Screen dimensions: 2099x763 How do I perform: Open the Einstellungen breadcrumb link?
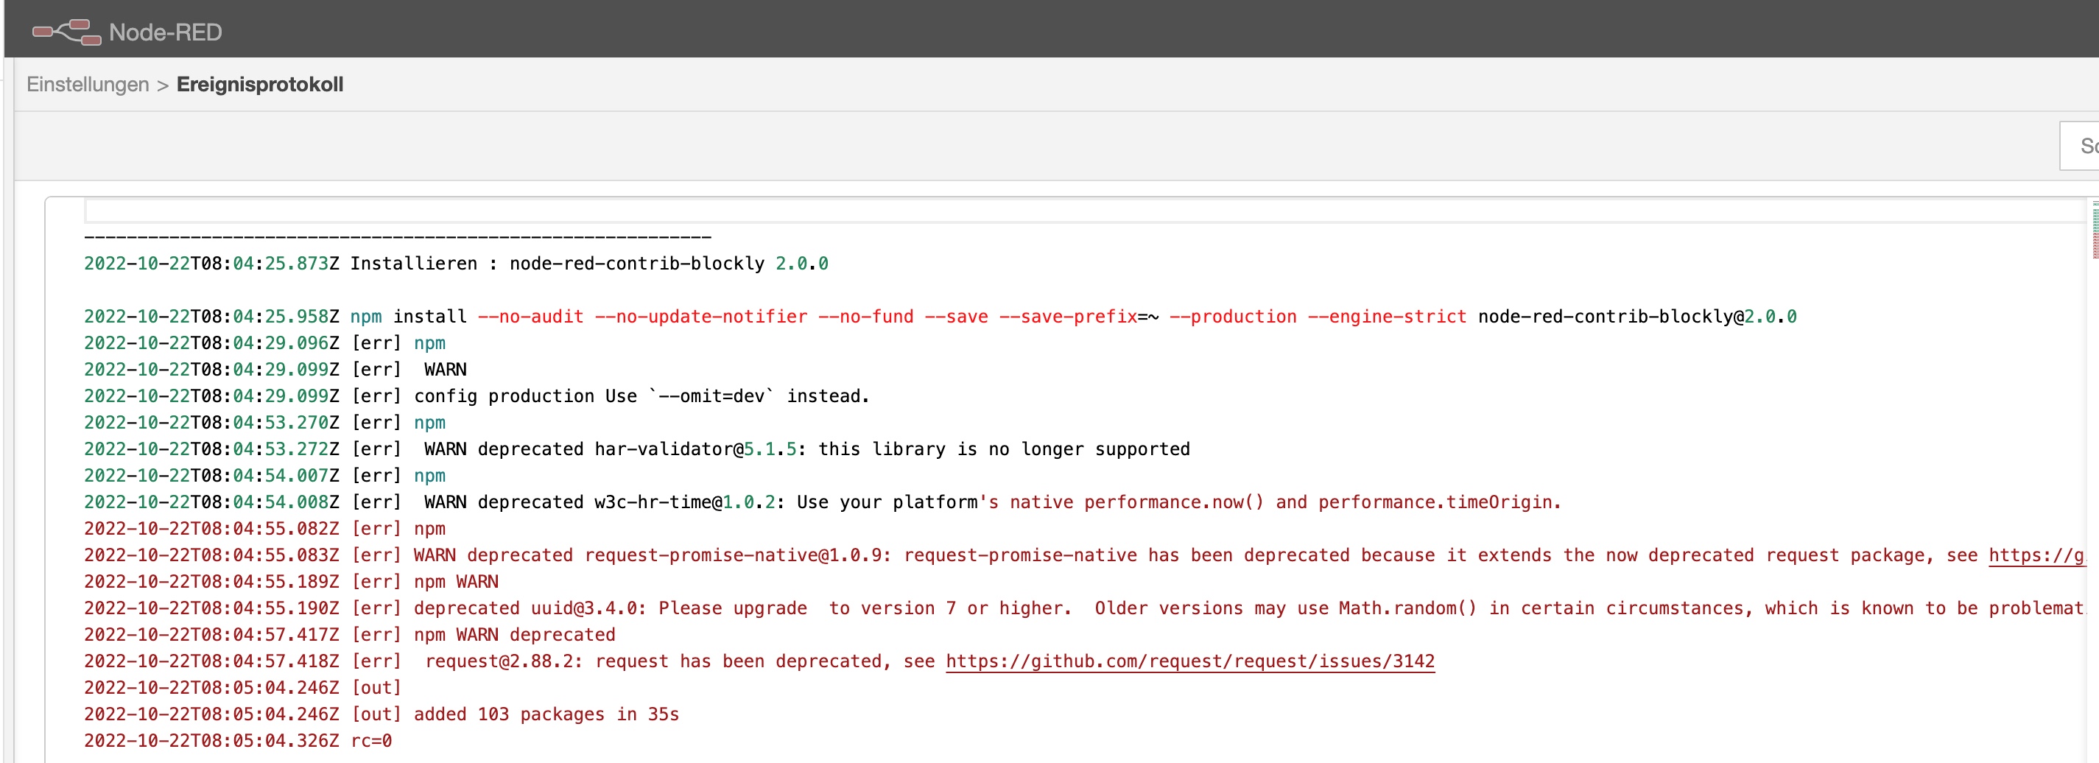pos(87,84)
